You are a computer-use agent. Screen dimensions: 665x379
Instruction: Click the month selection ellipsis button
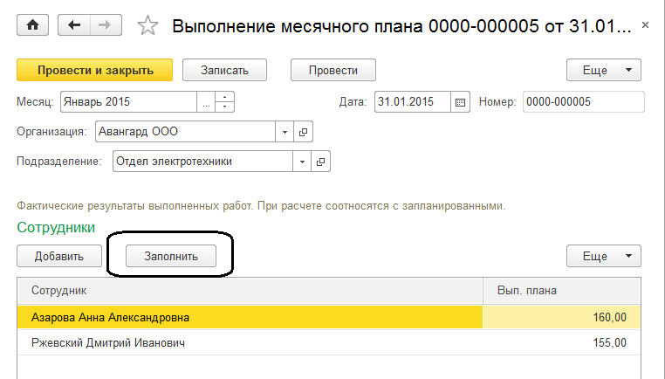tap(206, 101)
